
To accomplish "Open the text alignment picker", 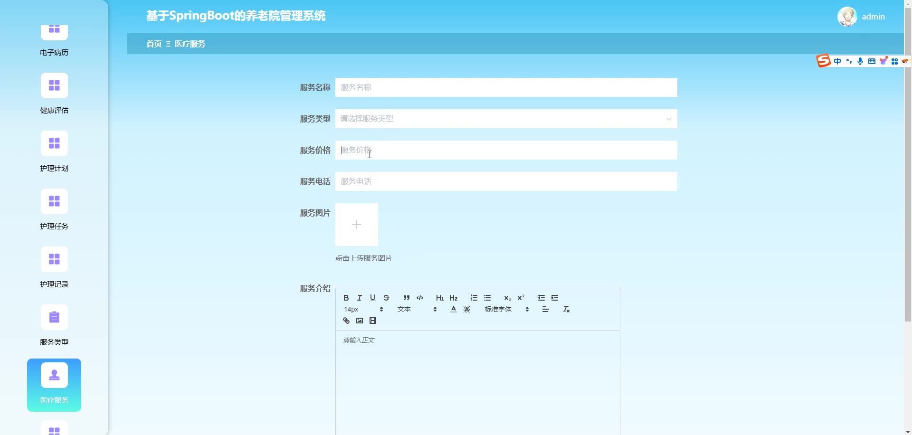I will click(x=546, y=309).
